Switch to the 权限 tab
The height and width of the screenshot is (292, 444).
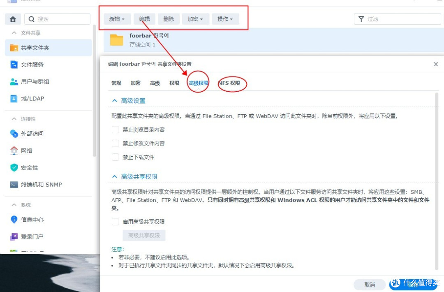[174, 83]
